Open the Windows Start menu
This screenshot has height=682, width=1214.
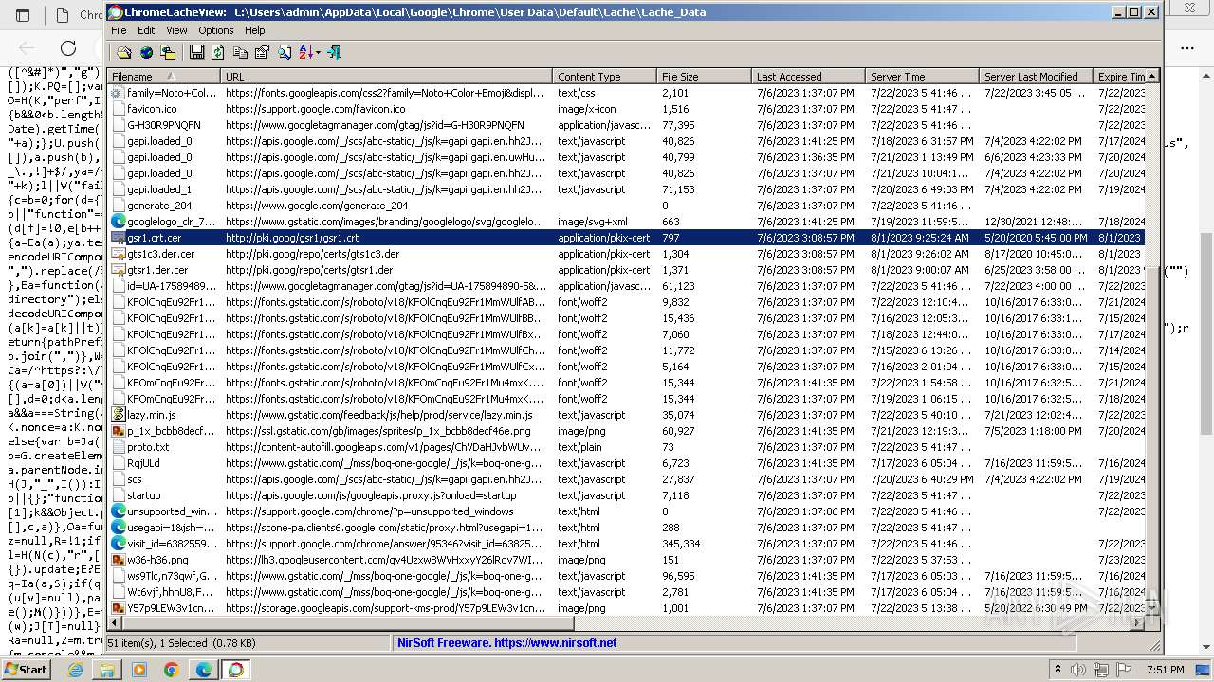tap(27, 669)
